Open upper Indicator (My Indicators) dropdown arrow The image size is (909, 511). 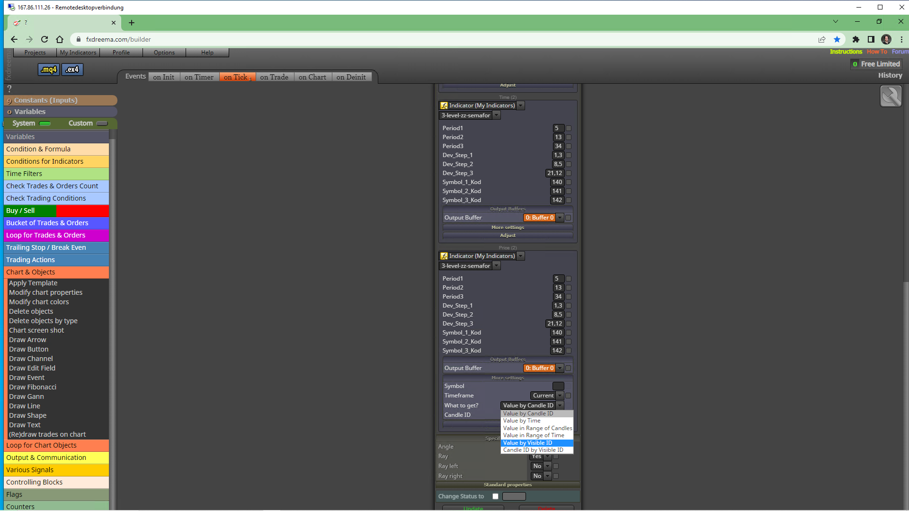520,106
